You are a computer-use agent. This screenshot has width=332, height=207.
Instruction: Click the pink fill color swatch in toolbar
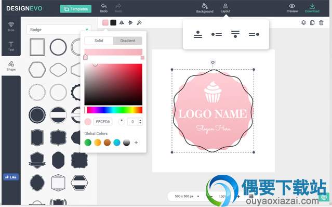[105, 22]
